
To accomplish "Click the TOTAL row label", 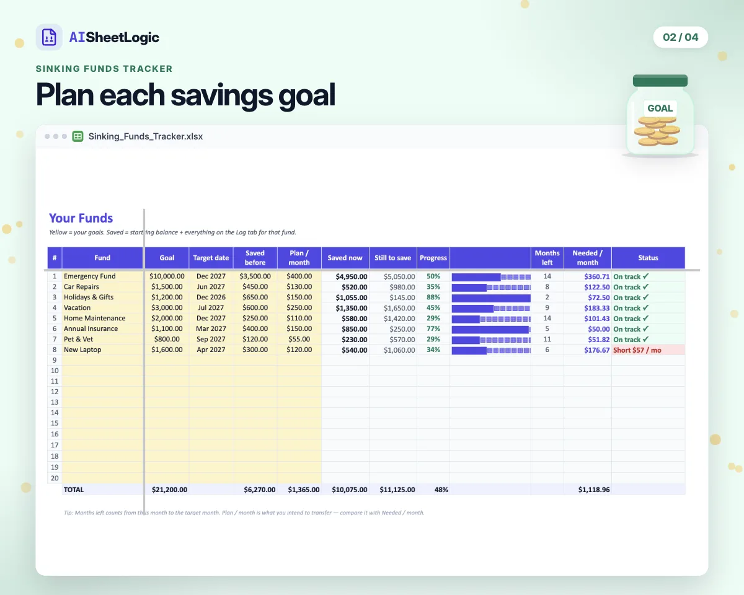I will click(74, 490).
